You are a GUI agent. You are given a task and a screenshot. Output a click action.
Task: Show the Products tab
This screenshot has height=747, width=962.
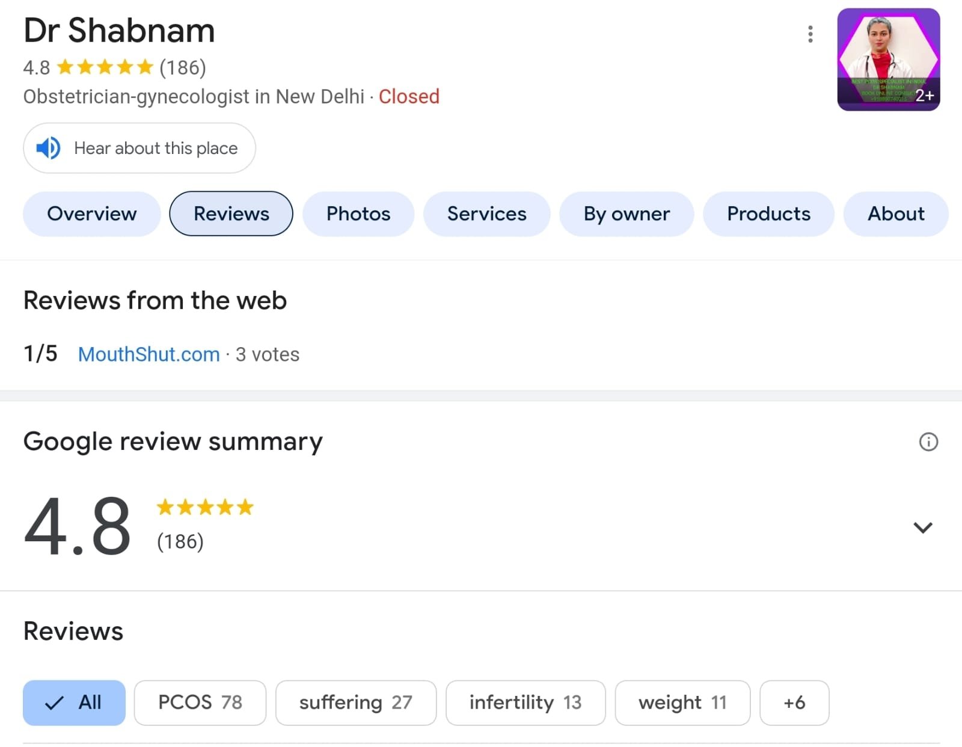768,214
